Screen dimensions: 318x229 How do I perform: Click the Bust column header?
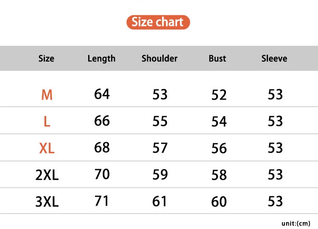click(x=217, y=59)
